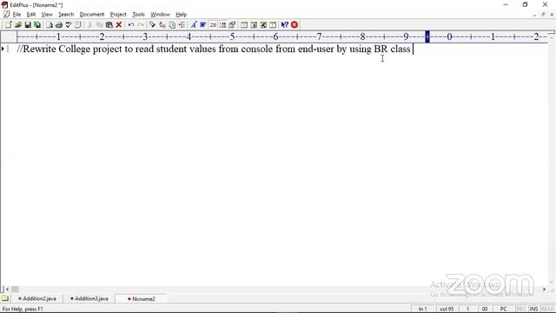Click the Replace icon in the toolbar
556x313 pixels.
pyautogui.click(x=162, y=25)
